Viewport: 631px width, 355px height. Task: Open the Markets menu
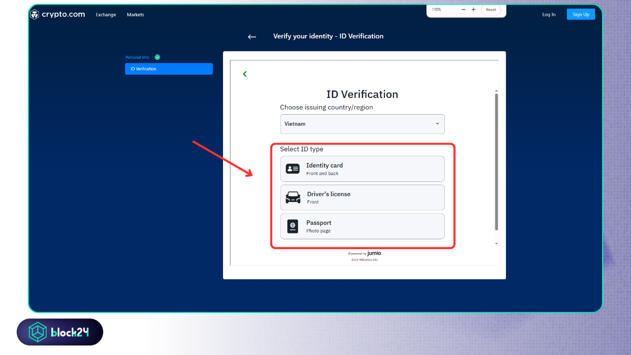coord(135,15)
